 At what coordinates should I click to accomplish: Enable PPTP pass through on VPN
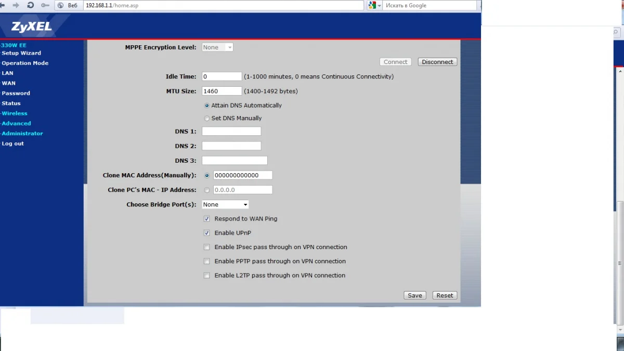pyautogui.click(x=207, y=262)
